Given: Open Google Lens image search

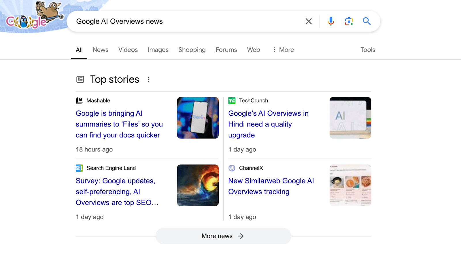Looking at the screenshot, I should pos(349,21).
